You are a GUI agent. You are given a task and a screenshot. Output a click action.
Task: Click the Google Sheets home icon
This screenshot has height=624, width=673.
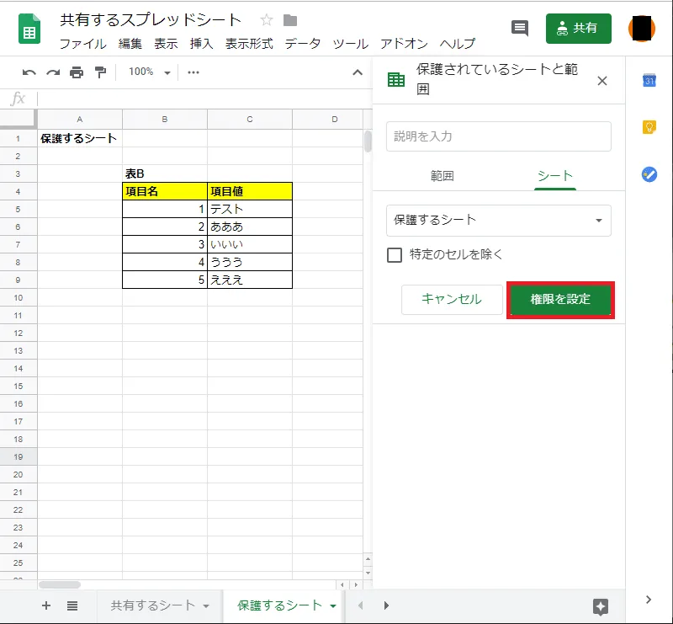pyautogui.click(x=29, y=29)
